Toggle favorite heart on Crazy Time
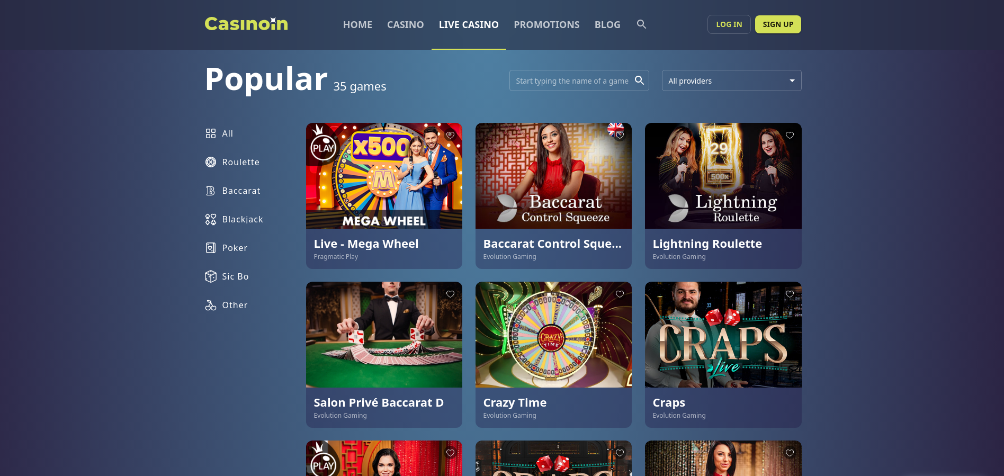The height and width of the screenshot is (476, 1004). click(620, 294)
